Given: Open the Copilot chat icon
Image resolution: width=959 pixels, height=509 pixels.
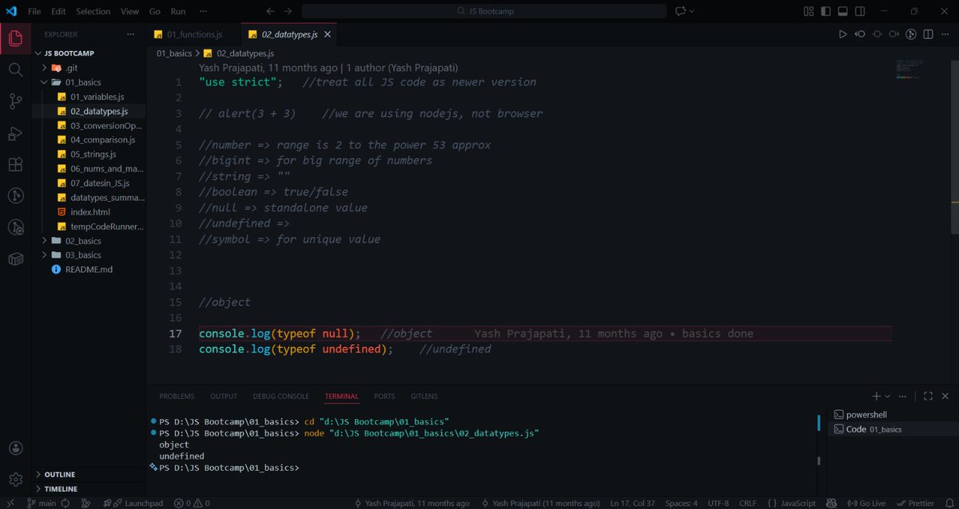Looking at the screenshot, I should 680,11.
